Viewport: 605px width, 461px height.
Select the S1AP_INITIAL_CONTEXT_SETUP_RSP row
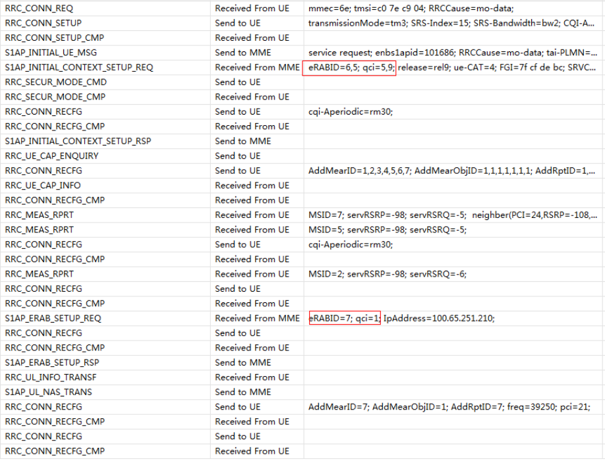coord(82,141)
